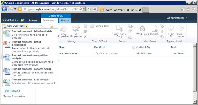Go back with the browser Back button
Viewport: 198px width, 105px height.
(x=5, y=9)
